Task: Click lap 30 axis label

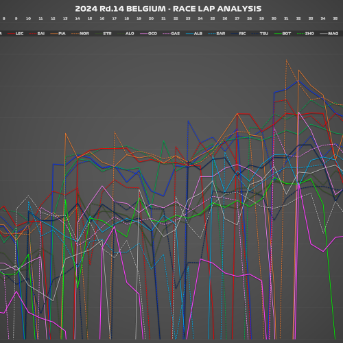Action: tap(274, 19)
